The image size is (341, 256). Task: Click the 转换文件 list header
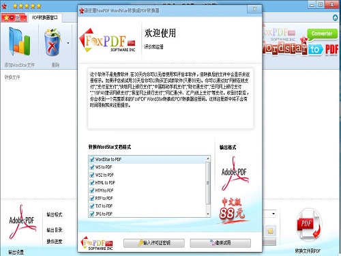click(x=12, y=77)
